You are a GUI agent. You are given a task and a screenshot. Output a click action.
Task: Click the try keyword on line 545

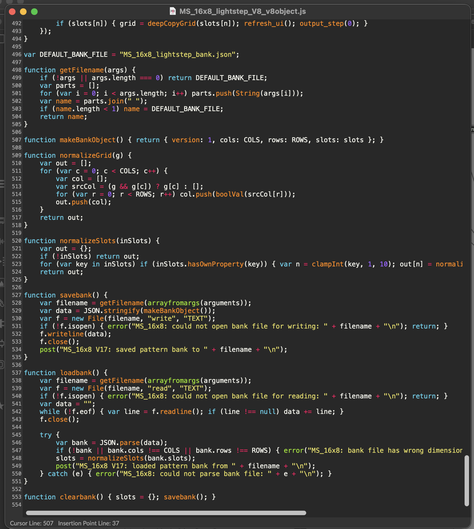click(x=46, y=435)
